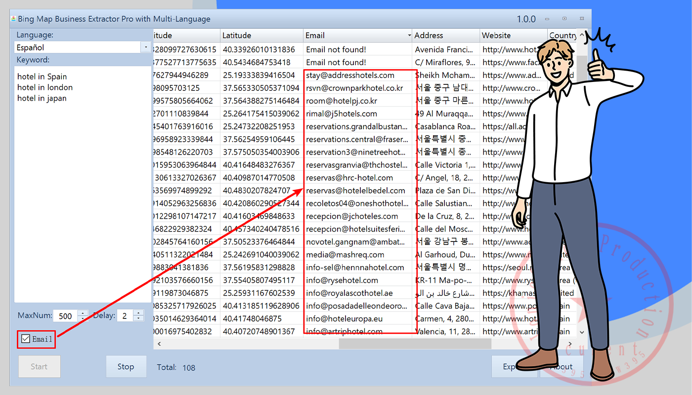Select the address cell 'Plaza de San Di...'

click(446, 191)
